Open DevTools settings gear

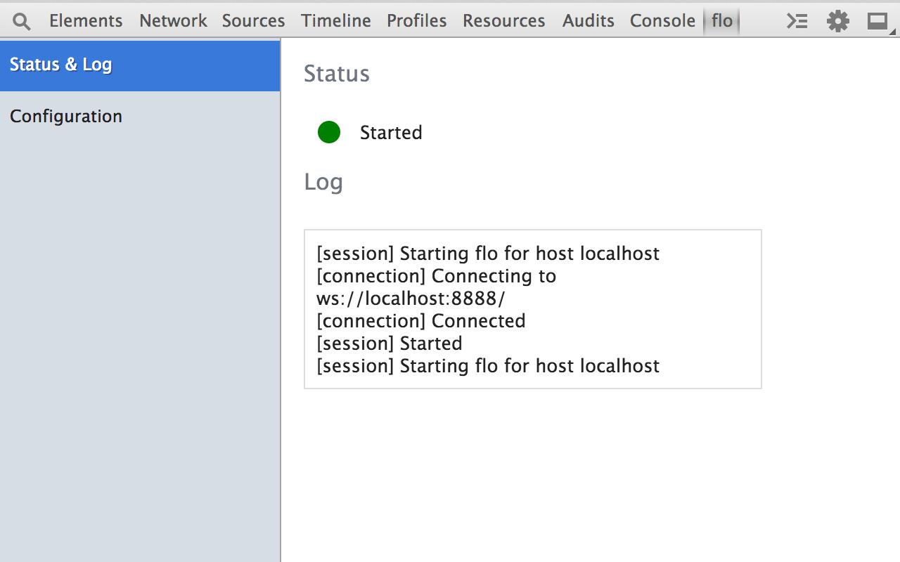pos(837,21)
